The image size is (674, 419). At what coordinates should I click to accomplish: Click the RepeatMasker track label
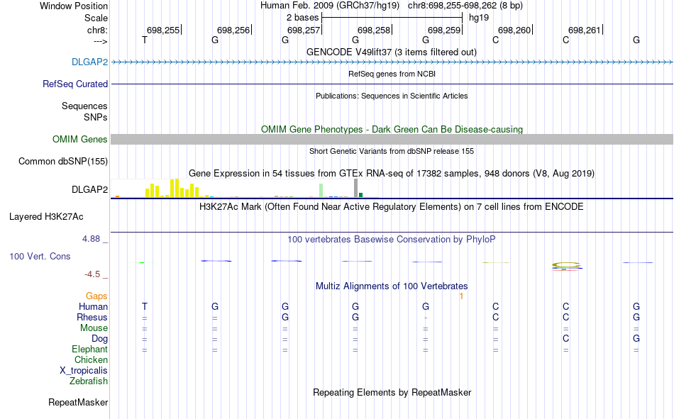click(78, 402)
